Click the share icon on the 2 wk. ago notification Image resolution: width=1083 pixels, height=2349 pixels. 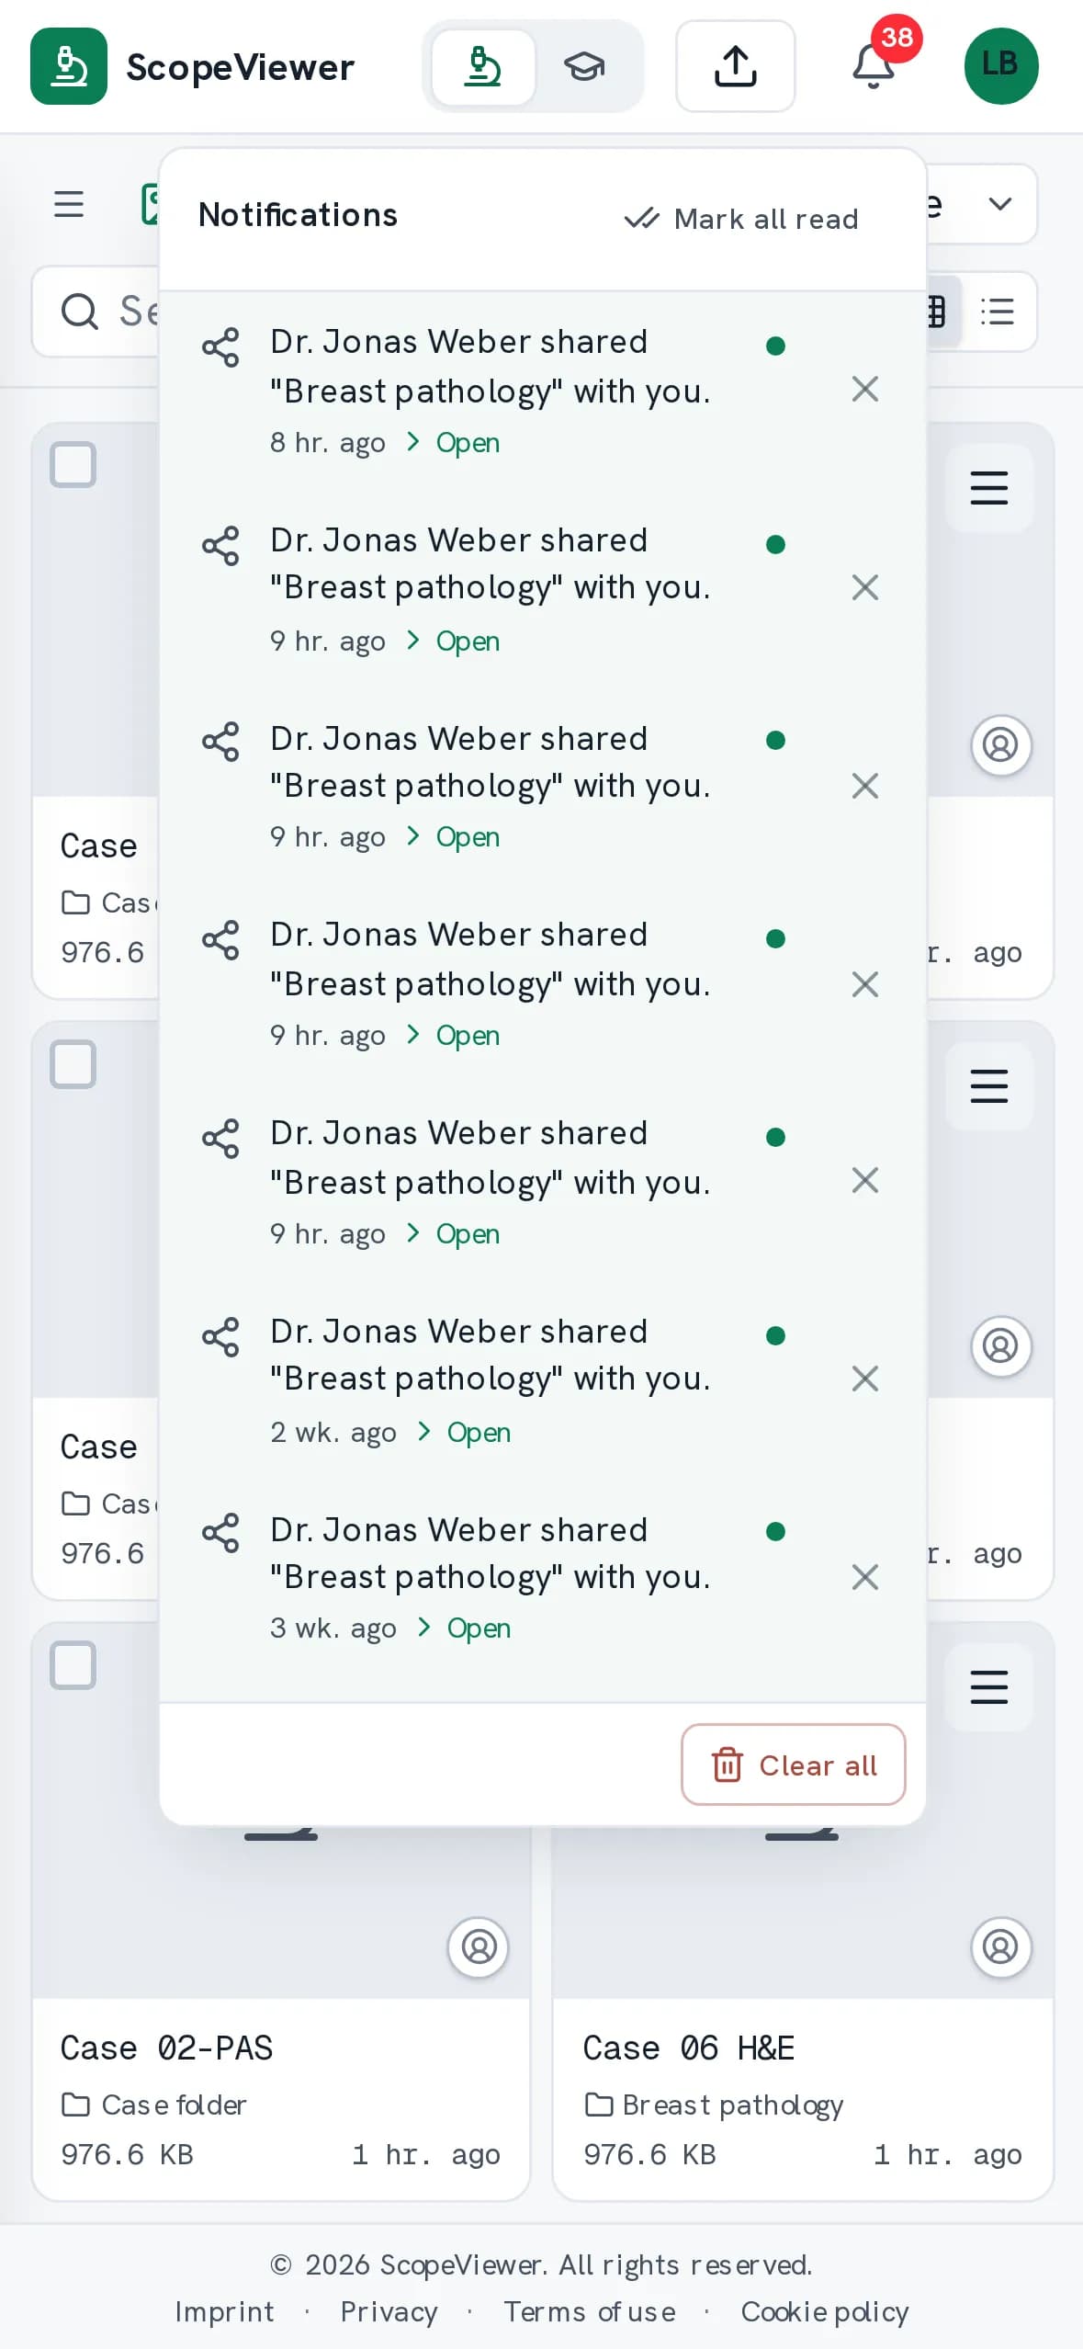(220, 1337)
